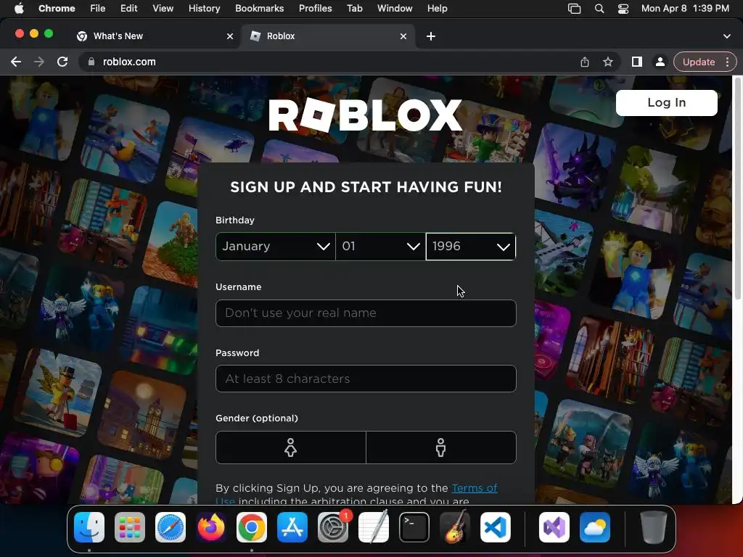Open the App Store from the dock
Image resolution: width=743 pixels, height=557 pixels.
[292, 527]
